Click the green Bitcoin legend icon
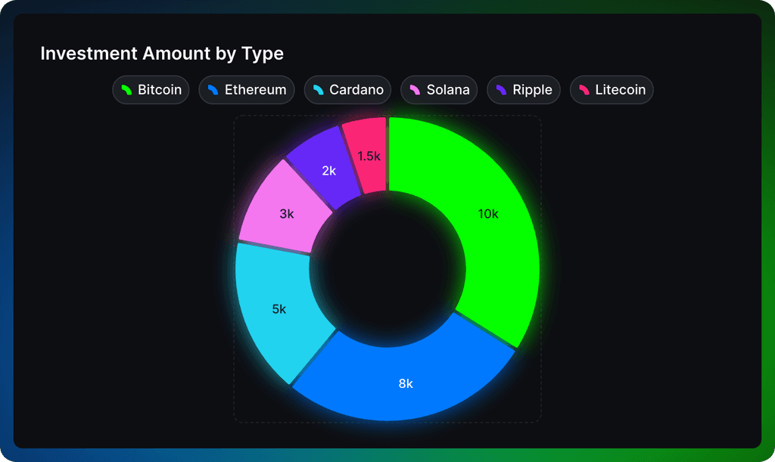Image resolution: width=775 pixels, height=462 pixels. [x=126, y=89]
